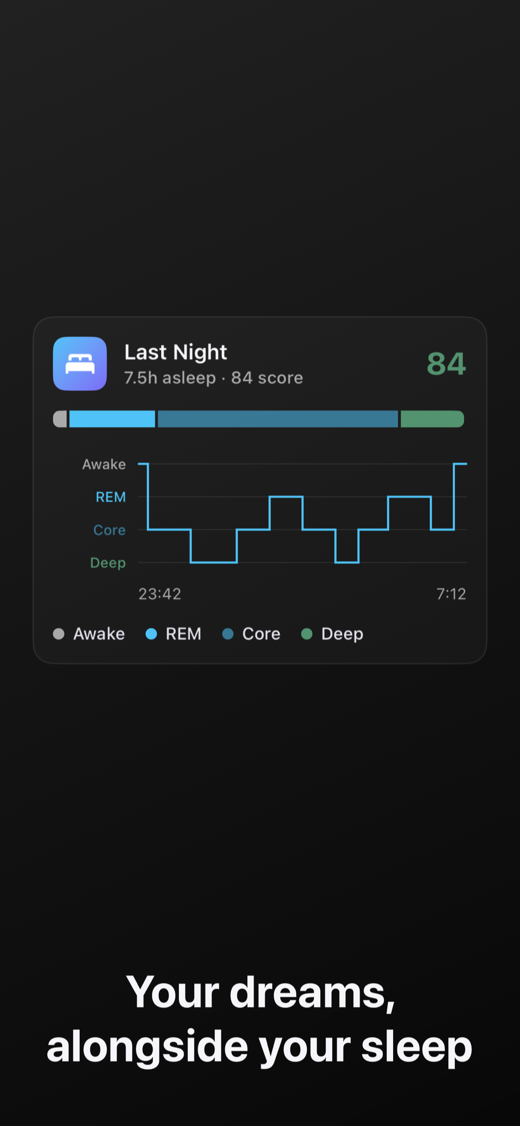Select the light blue REM bar segment
The height and width of the screenshot is (1126, 520).
(112, 419)
